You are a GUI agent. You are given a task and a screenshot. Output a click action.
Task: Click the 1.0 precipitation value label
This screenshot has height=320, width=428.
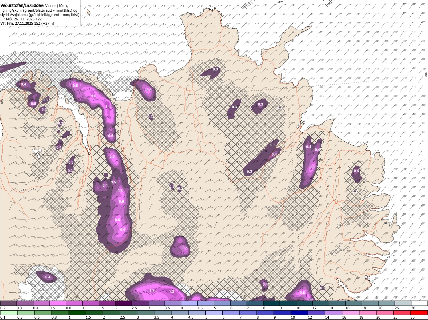point(94,96)
